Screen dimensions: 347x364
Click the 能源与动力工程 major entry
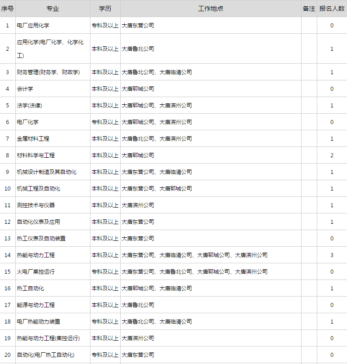(x=36, y=305)
